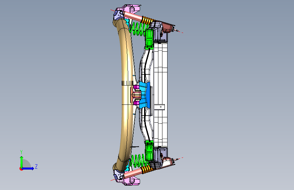Select the white rectangular frame panel

pyautogui.click(x=160, y=94)
